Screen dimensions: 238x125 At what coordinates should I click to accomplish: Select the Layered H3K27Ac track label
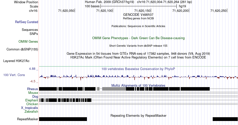16,61
